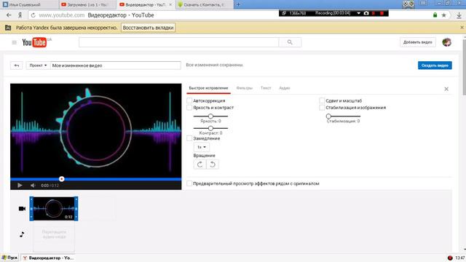The width and height of the screenshot is (466, 262).
Task: Open the Проект dropdown menu
Action: [x=38, y=65]
